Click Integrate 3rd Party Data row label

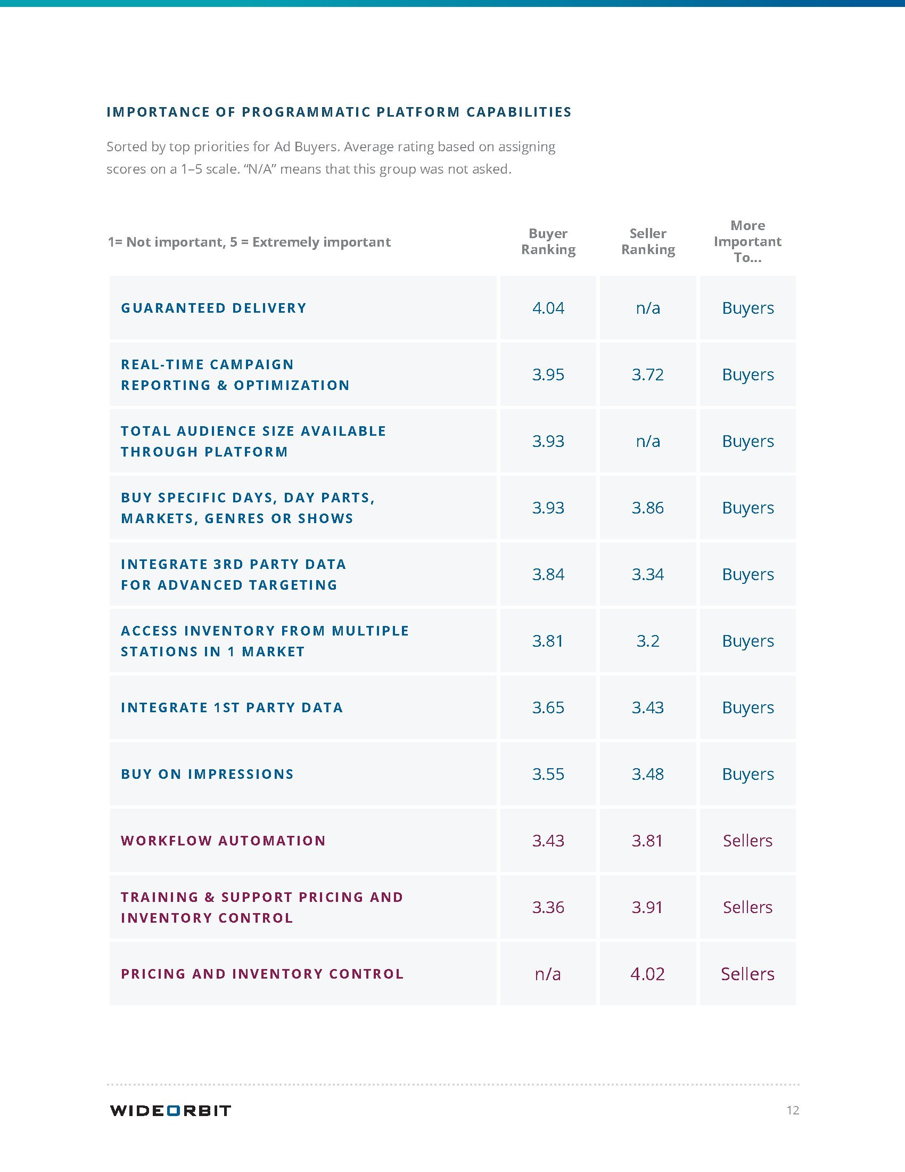point(233,574)
